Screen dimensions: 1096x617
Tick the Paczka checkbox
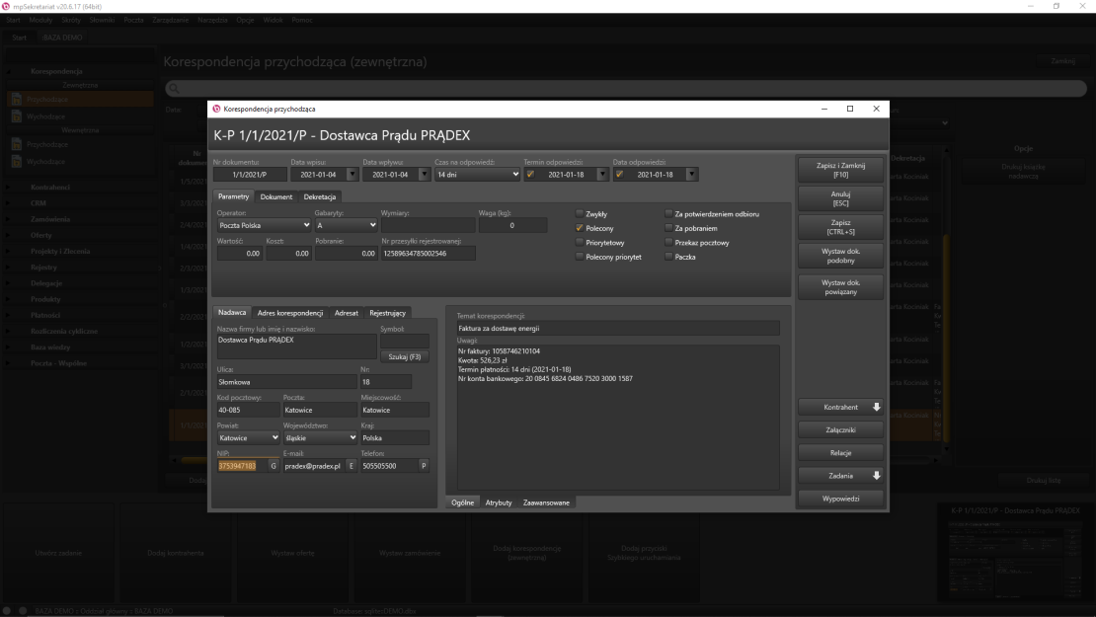(x=668, y=257)
